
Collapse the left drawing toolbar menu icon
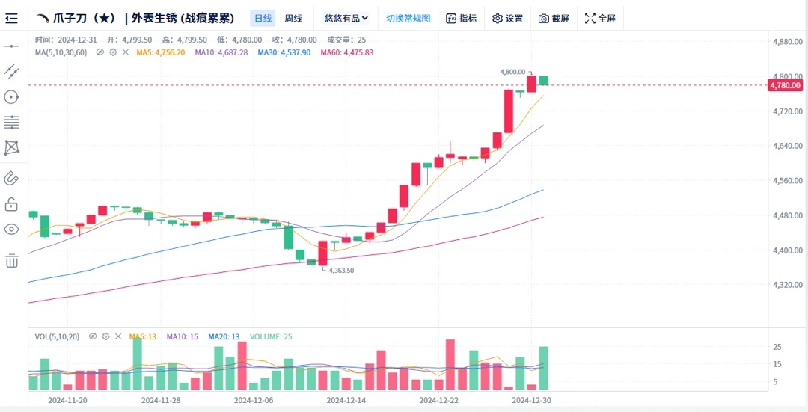(x=11, y=18)
